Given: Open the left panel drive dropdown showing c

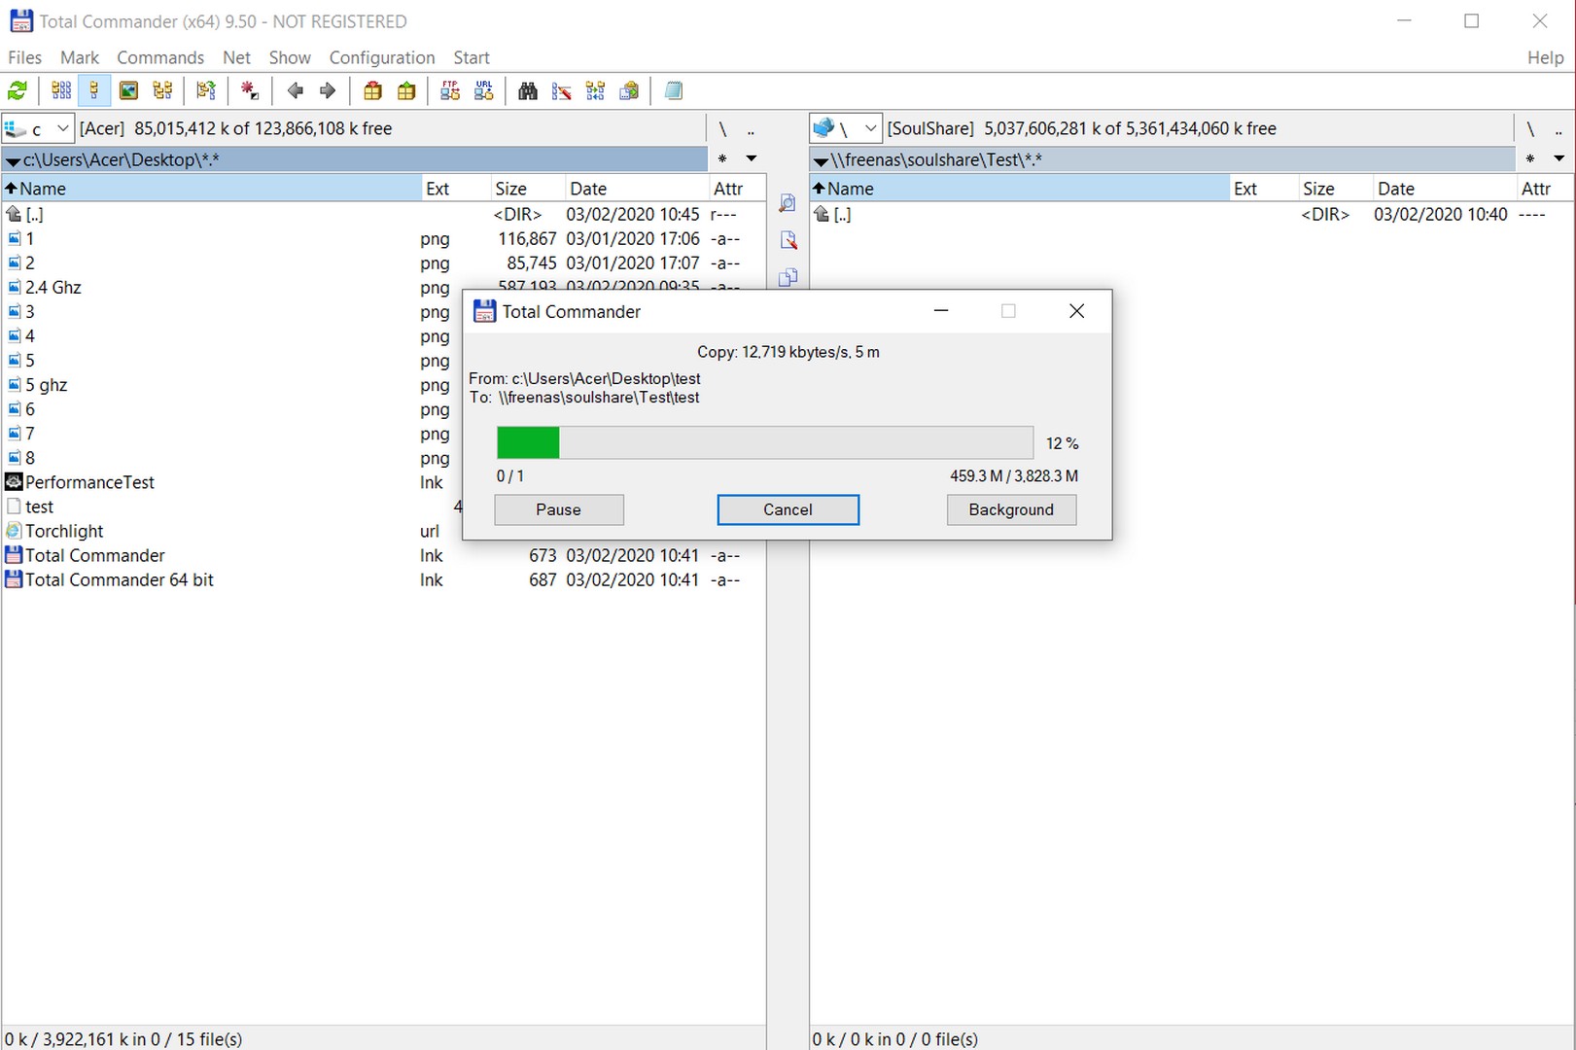Looking at the screenshot, I should [38, 128].
